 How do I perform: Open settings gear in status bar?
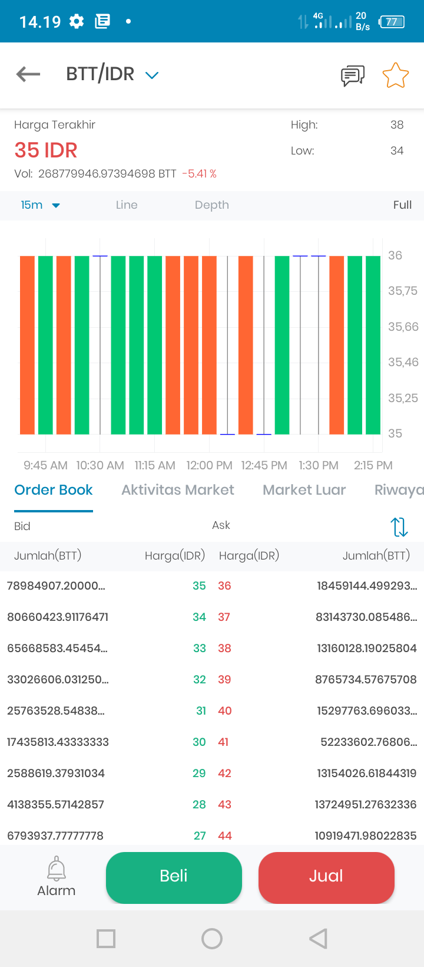pos(77,22)
